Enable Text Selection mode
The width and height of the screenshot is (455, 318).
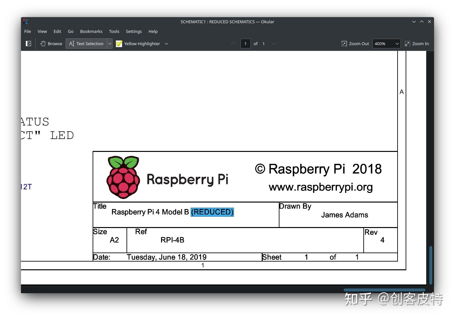click(x=86, y=44)
